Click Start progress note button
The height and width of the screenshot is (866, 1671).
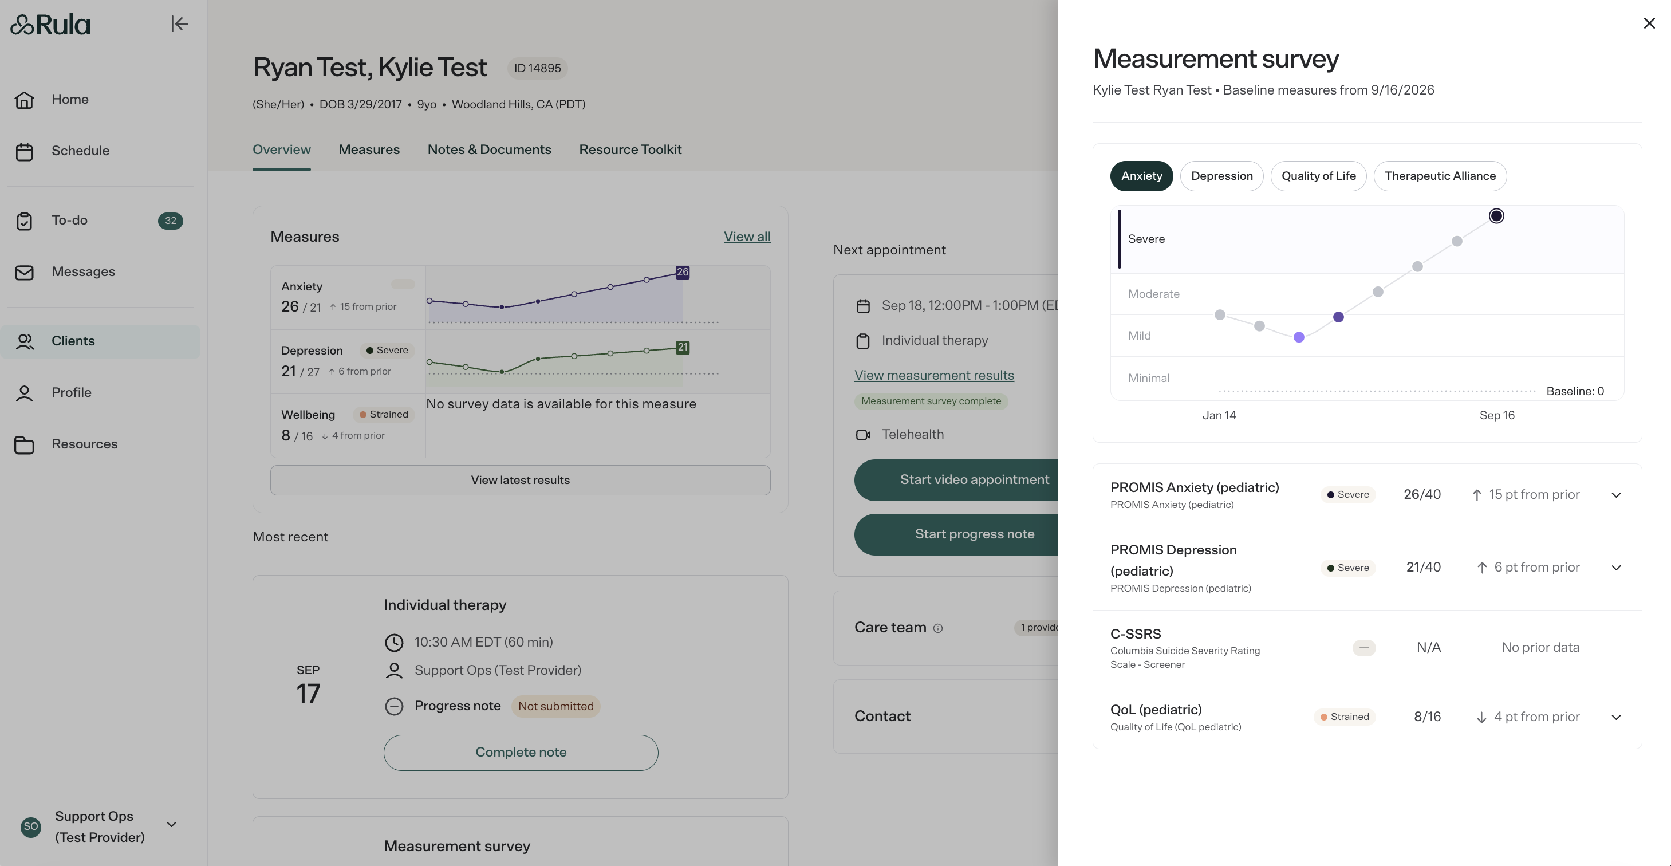click(956, 534)
